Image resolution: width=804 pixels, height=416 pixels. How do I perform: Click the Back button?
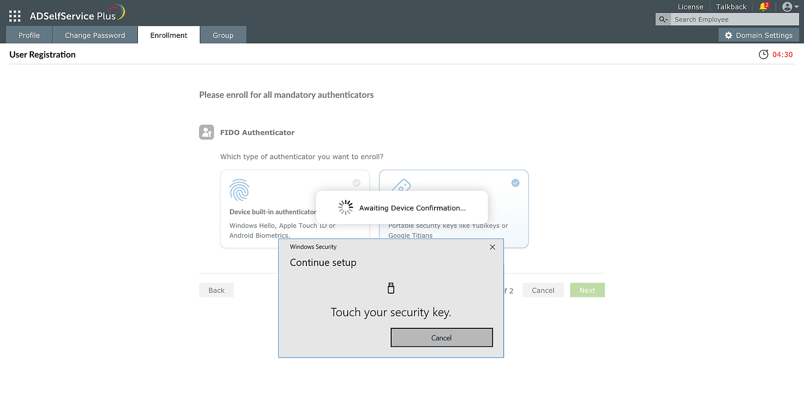pyautogui.click(x=216, y=290)
